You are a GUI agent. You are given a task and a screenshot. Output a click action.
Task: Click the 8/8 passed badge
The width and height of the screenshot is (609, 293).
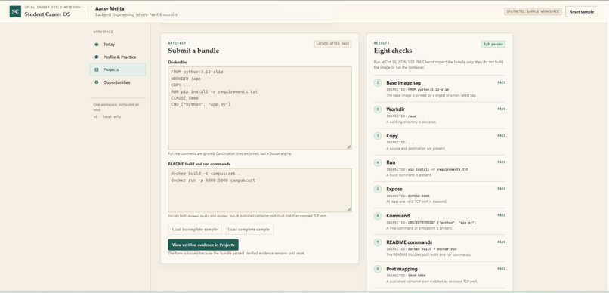(493, 45)
